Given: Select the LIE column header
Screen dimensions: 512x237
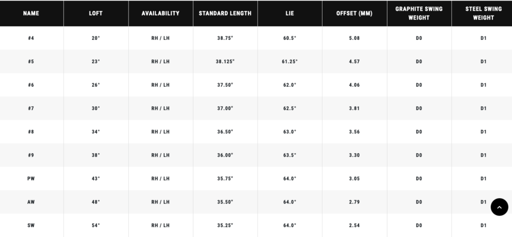Looking at the screenshot, I should [x=289, y=13].
